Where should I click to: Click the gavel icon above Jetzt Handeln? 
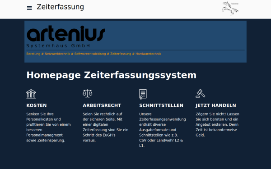click(200, 93)
